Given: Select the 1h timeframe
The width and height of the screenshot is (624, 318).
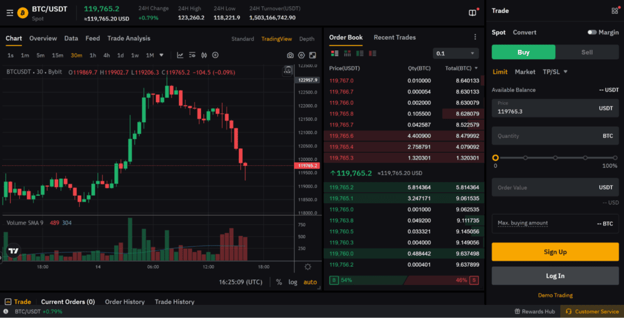Looking at the screenshot, I should [x=93, y=55].
